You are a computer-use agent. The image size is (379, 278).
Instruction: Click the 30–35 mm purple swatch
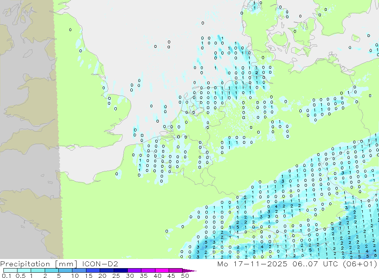click(x=135, y=270)
